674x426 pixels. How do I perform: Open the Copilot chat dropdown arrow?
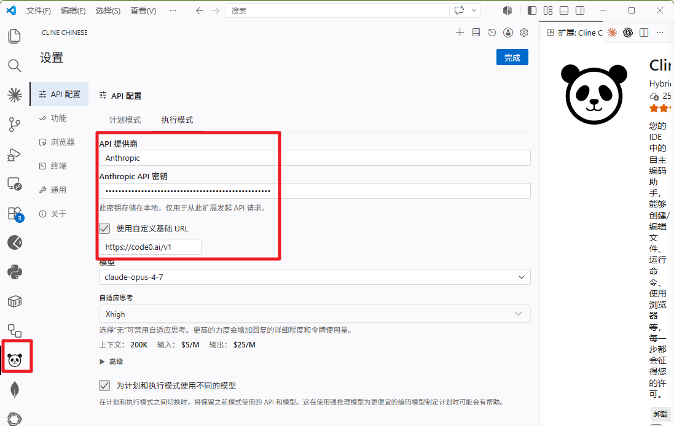(x=474, y=10)
